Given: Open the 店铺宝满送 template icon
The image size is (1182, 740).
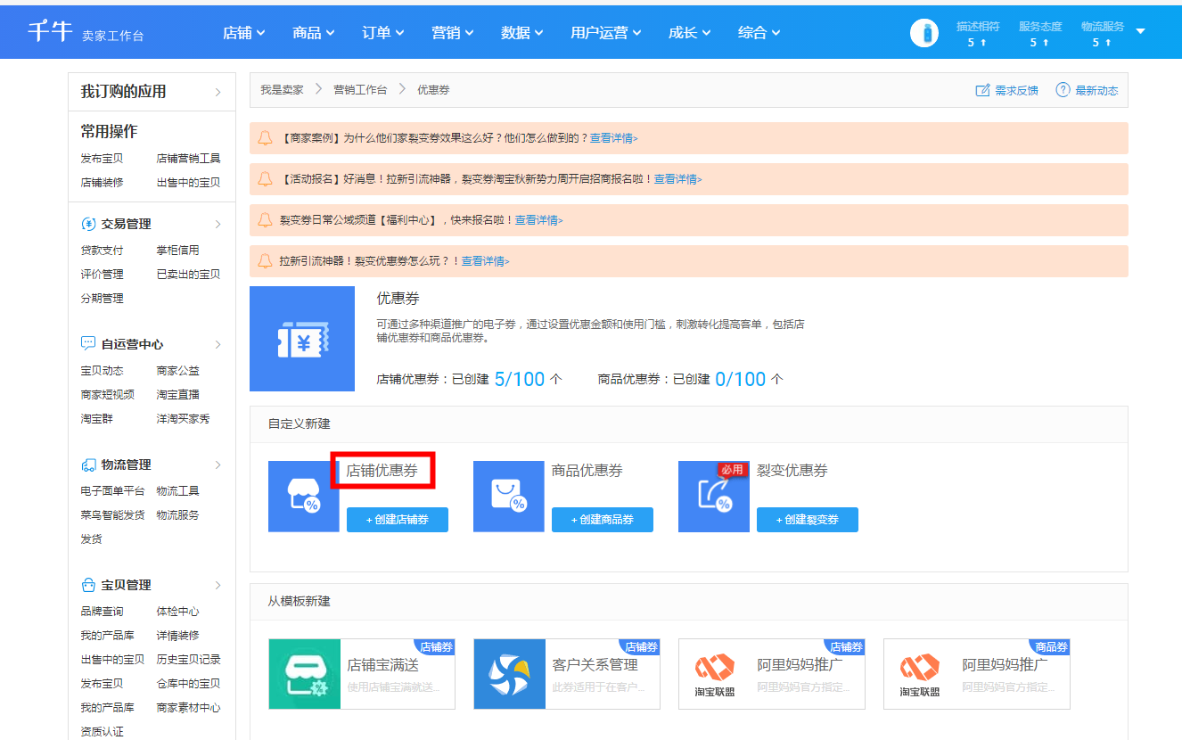Looking at the screenshot, I should (305, 674).
